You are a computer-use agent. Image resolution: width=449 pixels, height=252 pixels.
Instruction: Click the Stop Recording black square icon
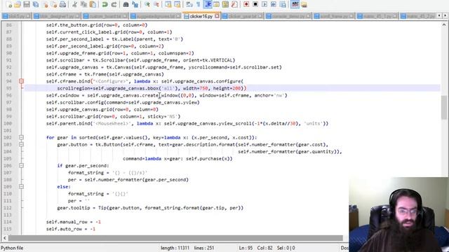255,4
